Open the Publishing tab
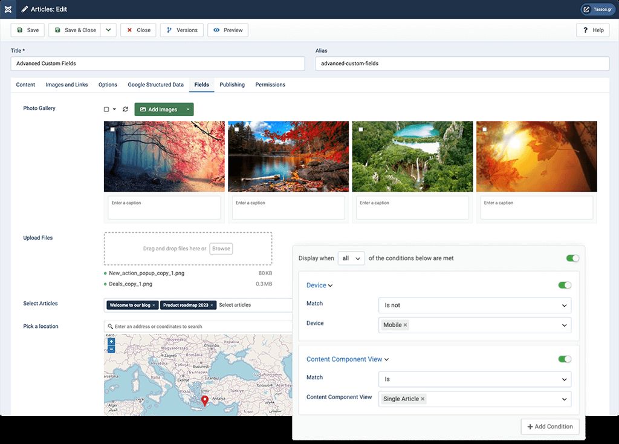 tap(232, 85)
